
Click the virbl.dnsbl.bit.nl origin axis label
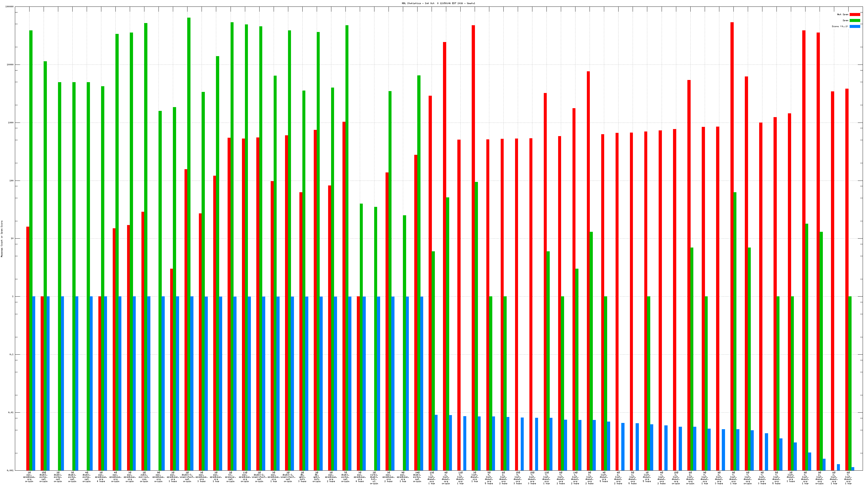[374, 478]
